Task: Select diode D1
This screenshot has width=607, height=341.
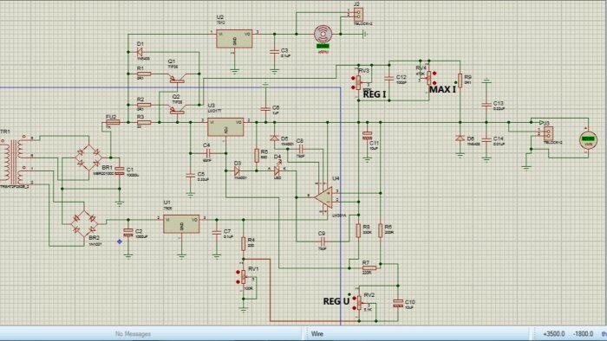Action: click(140, 52)
